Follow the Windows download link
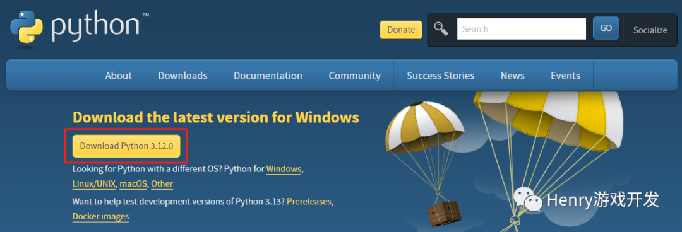 284,168
